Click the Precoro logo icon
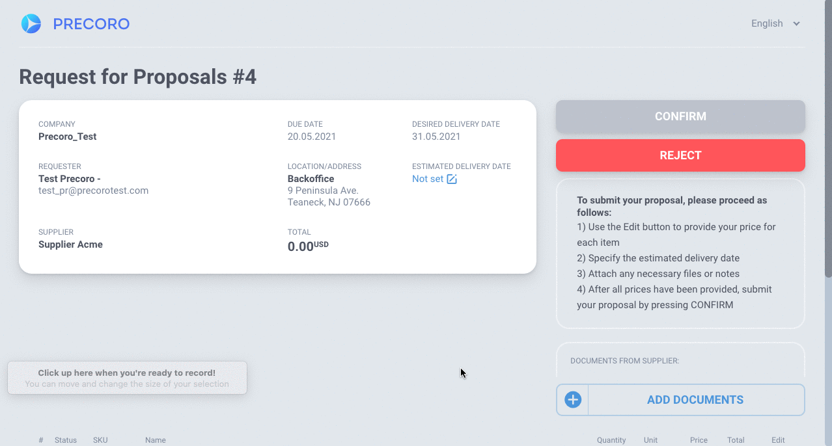Screen dimensions: 832x446 point(31,24)
